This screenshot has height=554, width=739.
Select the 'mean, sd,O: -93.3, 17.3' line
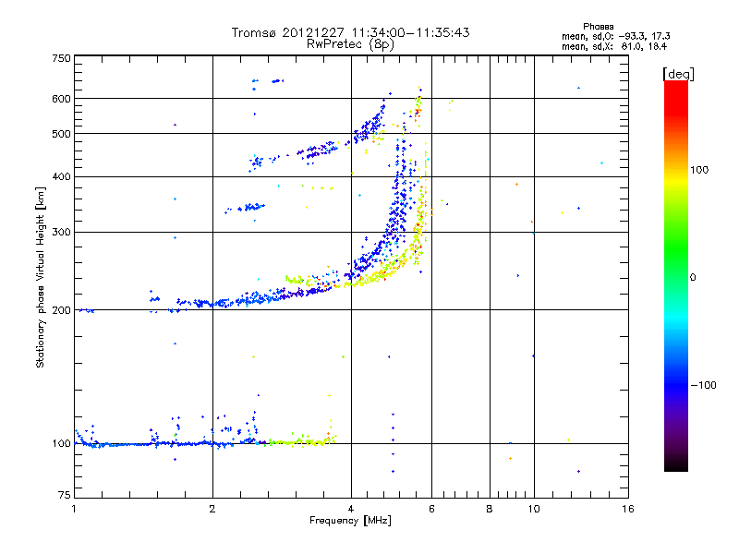tap(616, 36)
